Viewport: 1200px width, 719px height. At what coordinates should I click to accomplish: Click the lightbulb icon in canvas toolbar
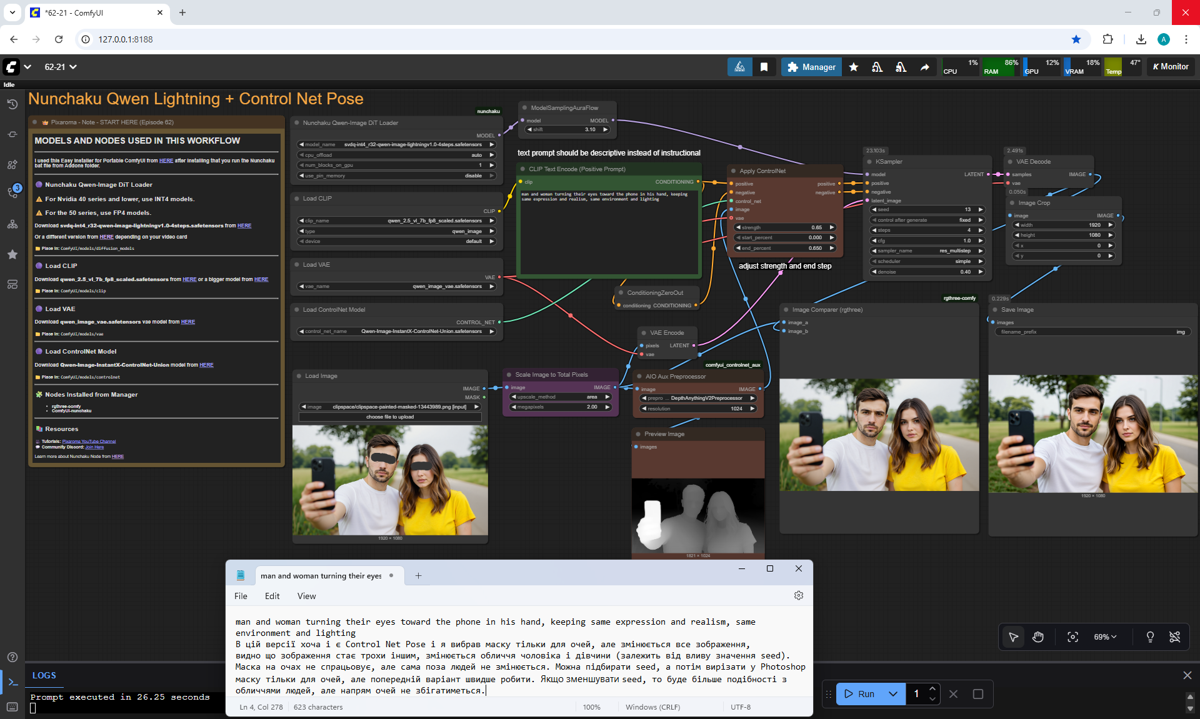point(1150,637)
